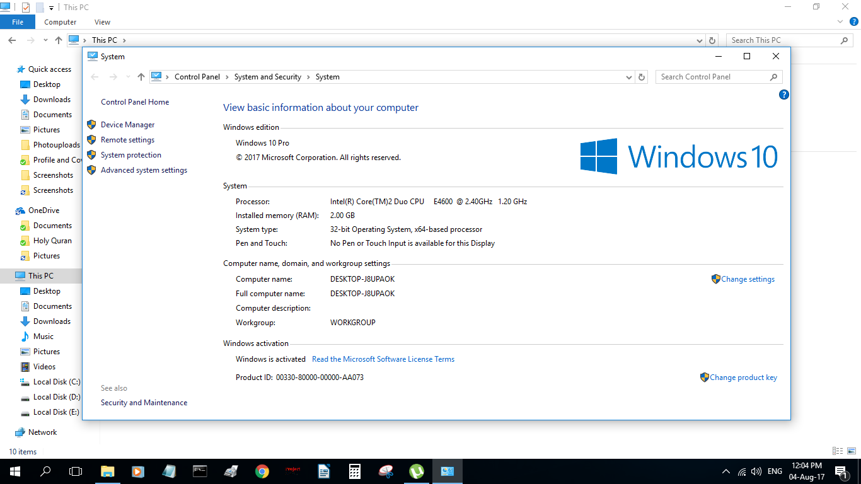The image size is (861, 484).
Task: Expand the This PC address bar history dropdown
Action: pos(700,40)
